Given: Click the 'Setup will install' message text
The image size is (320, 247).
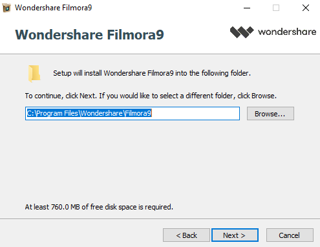Looking at the screenshot, I should (152, 73).
